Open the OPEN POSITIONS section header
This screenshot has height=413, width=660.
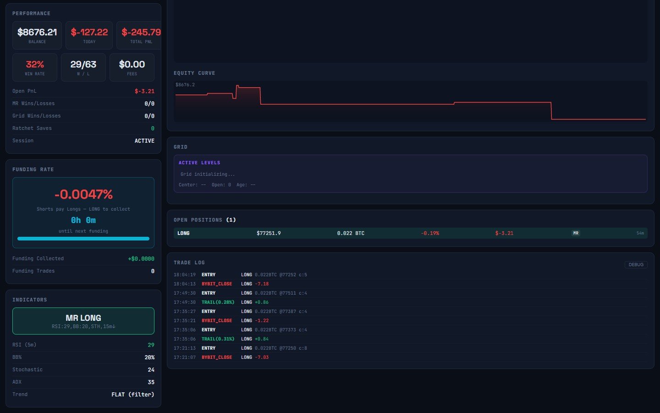204,220
